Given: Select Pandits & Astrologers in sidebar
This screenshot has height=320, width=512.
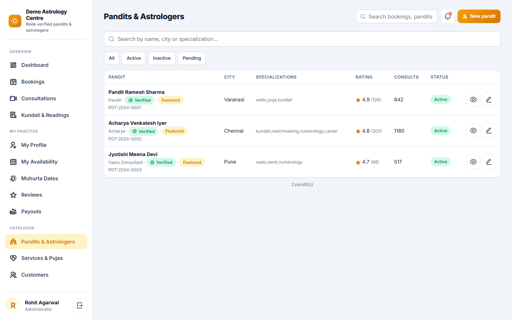Looking at the screenshot, I should pyautogui.click(x=46, y=242).
